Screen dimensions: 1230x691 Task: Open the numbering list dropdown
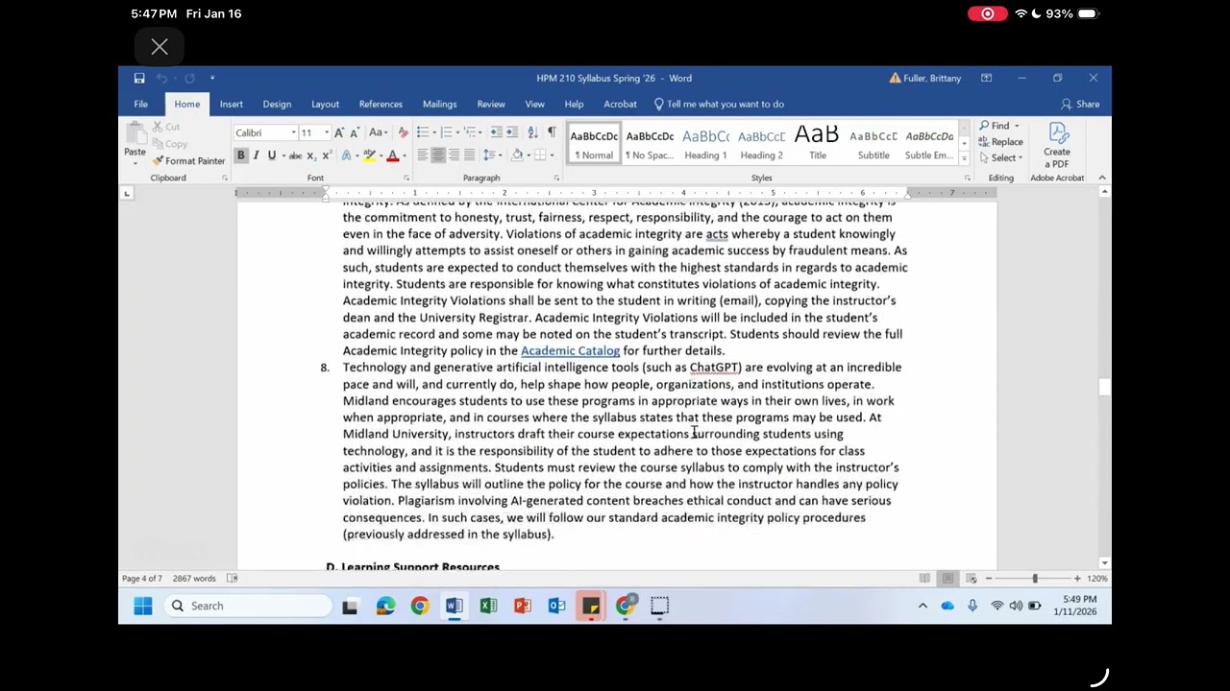(x=457, y=132)
